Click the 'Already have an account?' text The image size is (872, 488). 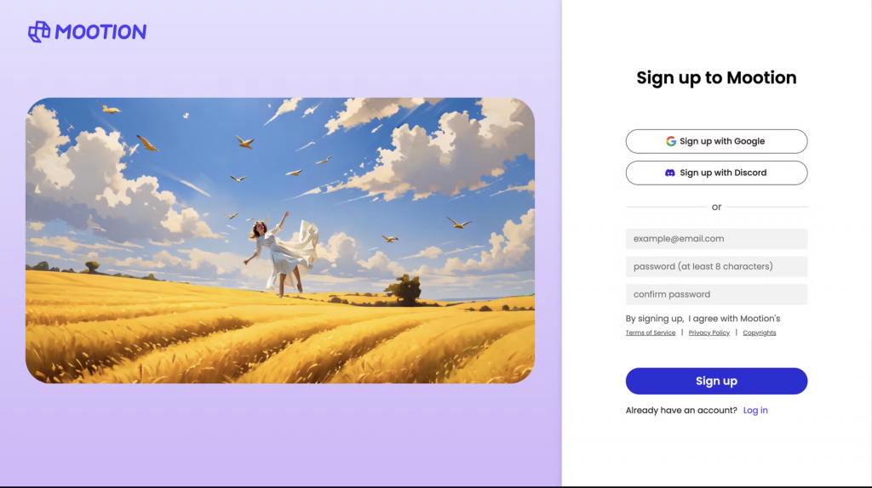click(681, 411)
